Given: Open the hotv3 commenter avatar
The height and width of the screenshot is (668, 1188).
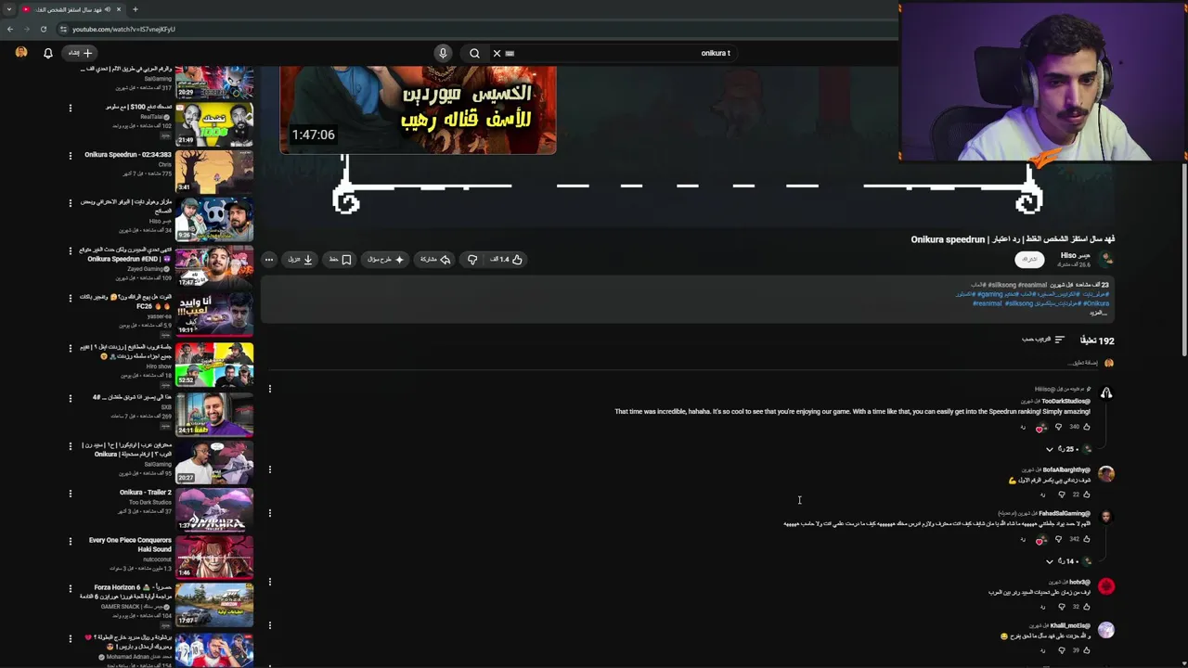Looking at the screenshot, I should point(1106,586).
